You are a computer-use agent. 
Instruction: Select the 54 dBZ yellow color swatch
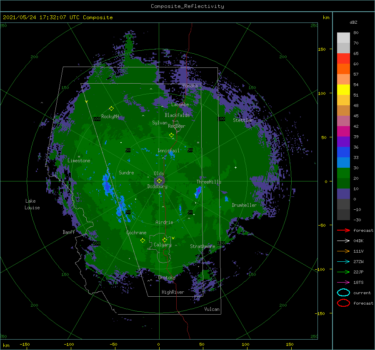343,89
